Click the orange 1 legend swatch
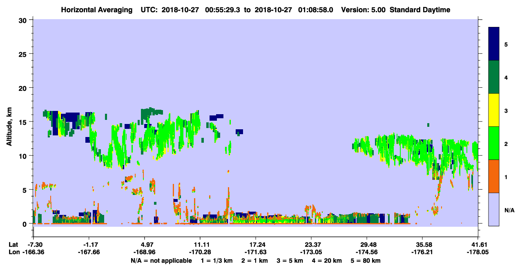Image resolution: width=531 pixels, height=272 pixels. coord(494,176)
